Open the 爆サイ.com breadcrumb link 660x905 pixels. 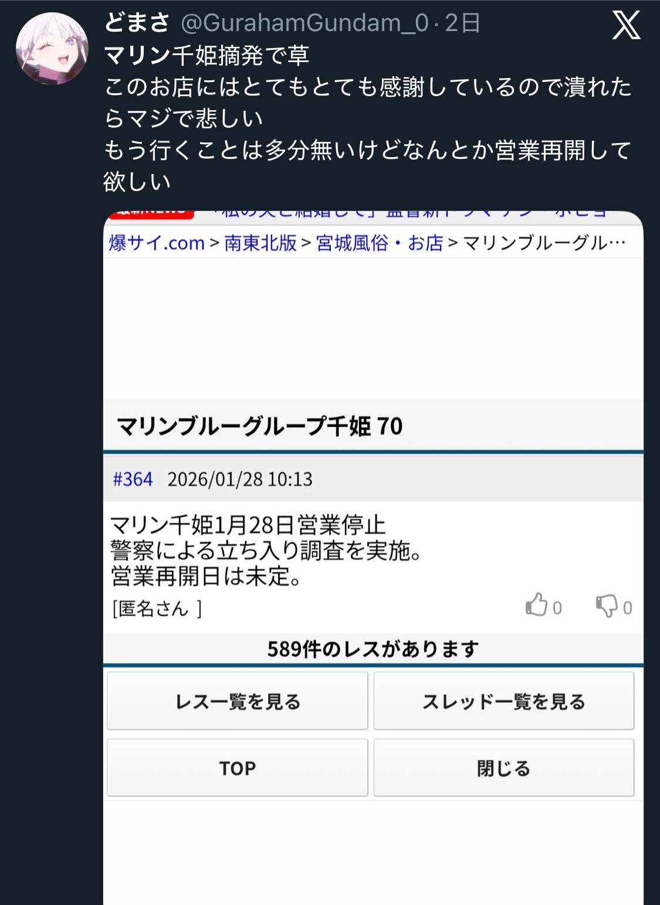pos(157,243)
